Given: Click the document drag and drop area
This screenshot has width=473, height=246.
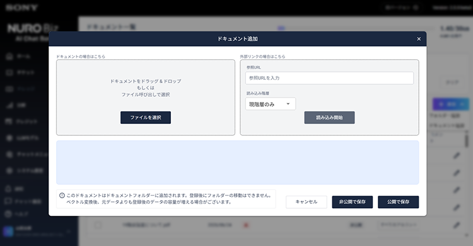Looking at the screenshot, I should (x=146, y=98).
